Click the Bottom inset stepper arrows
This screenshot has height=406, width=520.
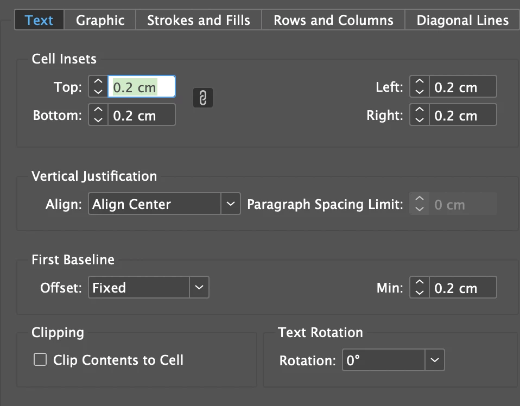(98, 115)
